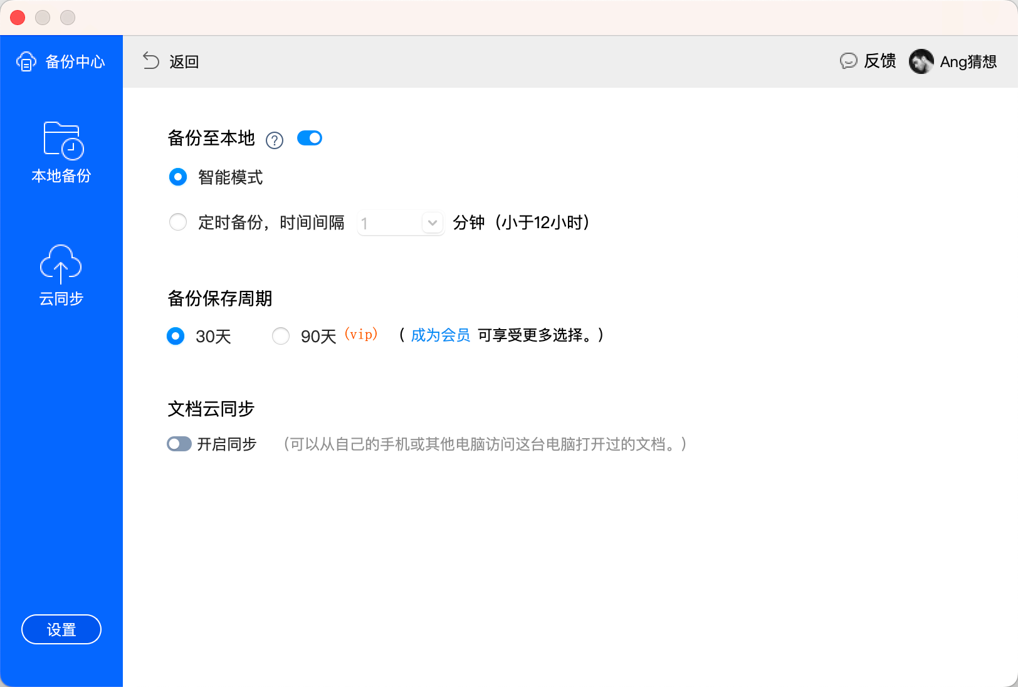Click the Ang猜想 username text
1018x687 pixels.
pos(968,61)
